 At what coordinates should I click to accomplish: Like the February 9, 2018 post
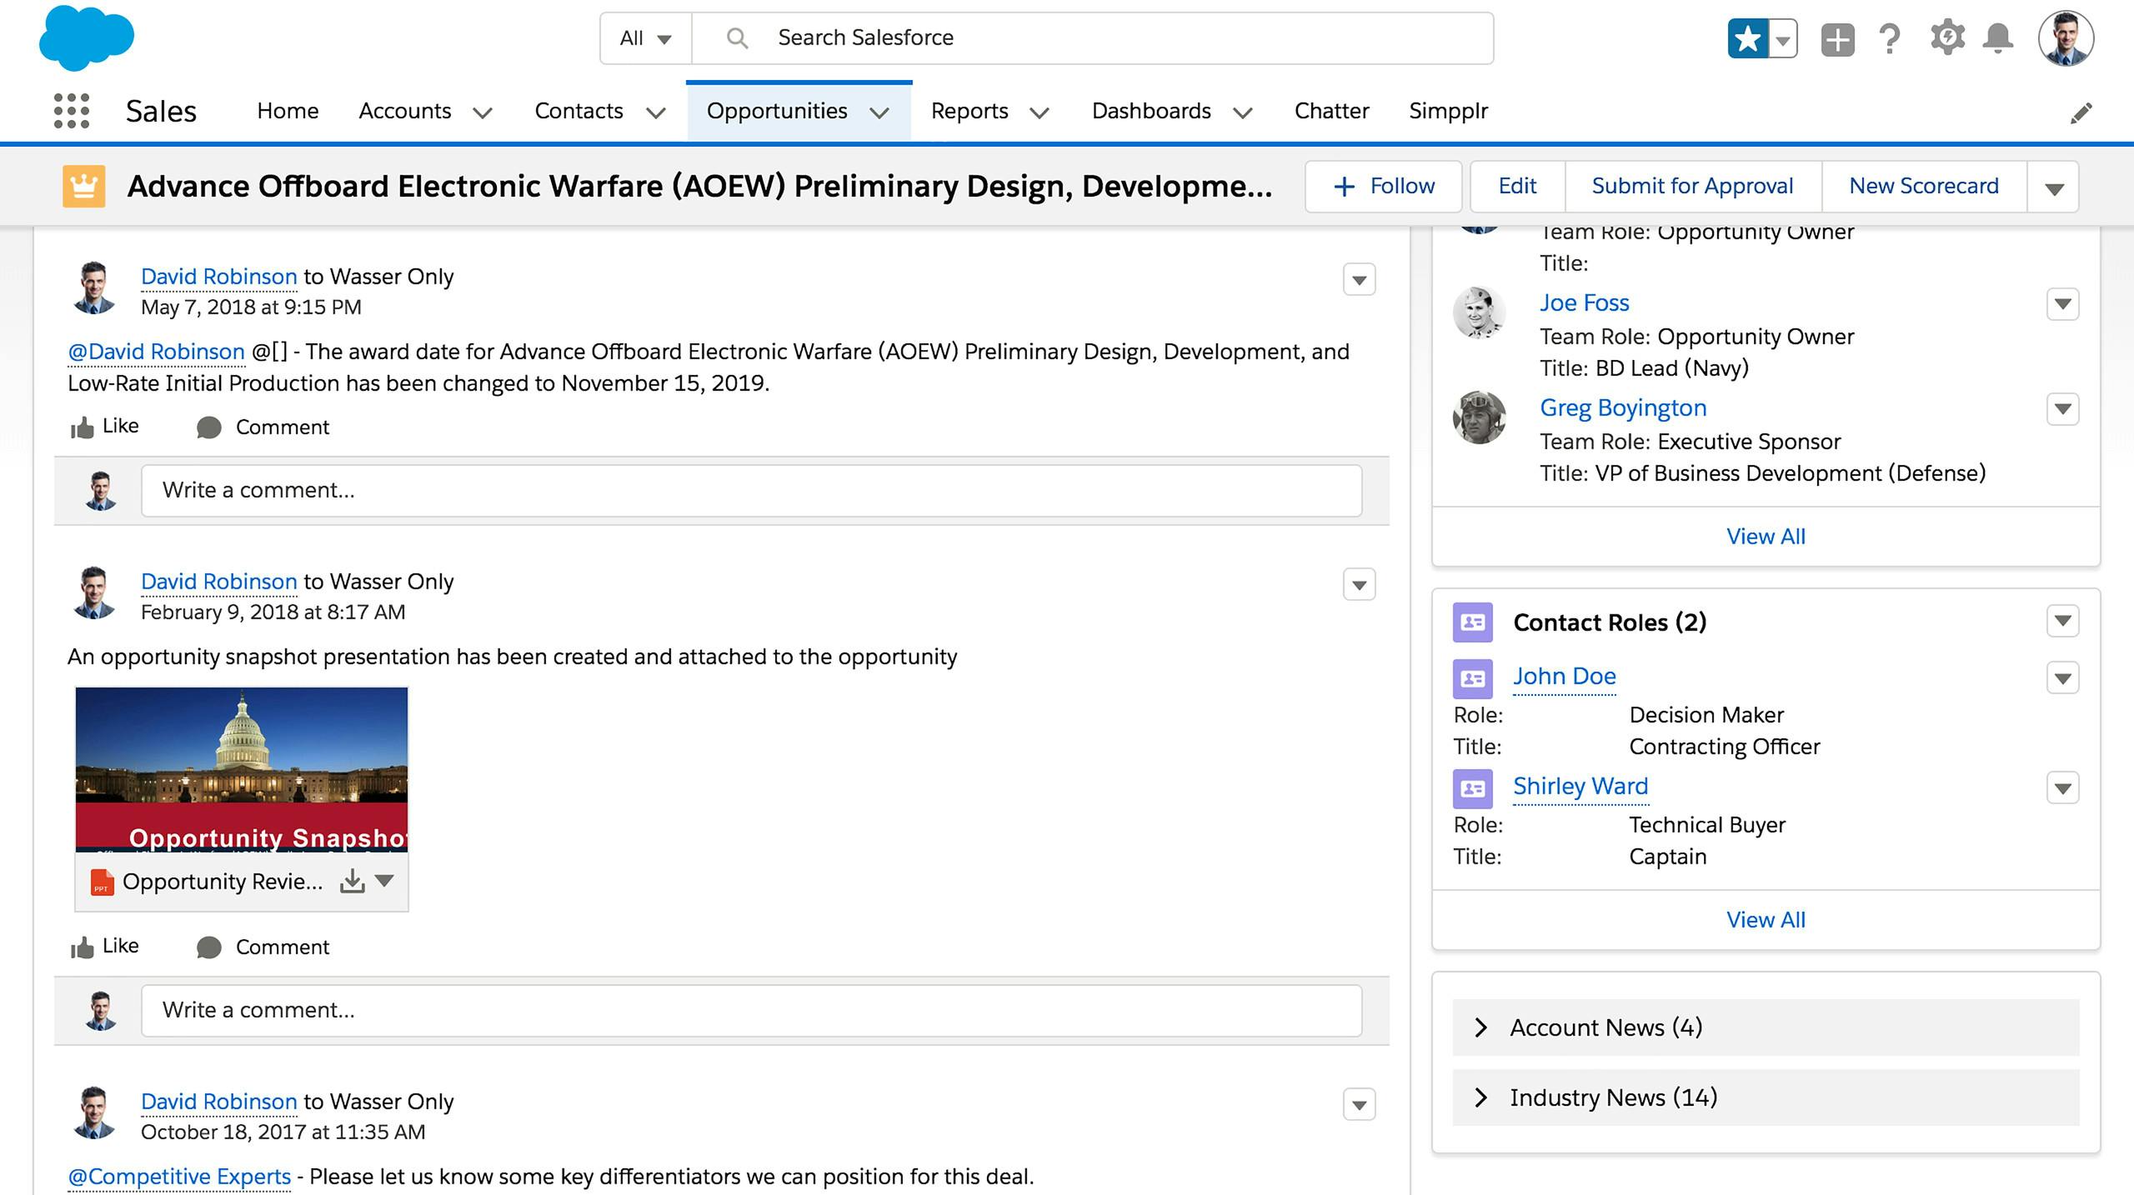tap(104, 947)
